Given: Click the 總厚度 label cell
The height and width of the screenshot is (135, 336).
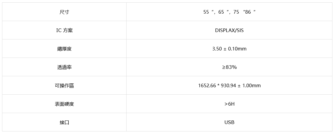Looking at the screenshot, I should [64, 49].
